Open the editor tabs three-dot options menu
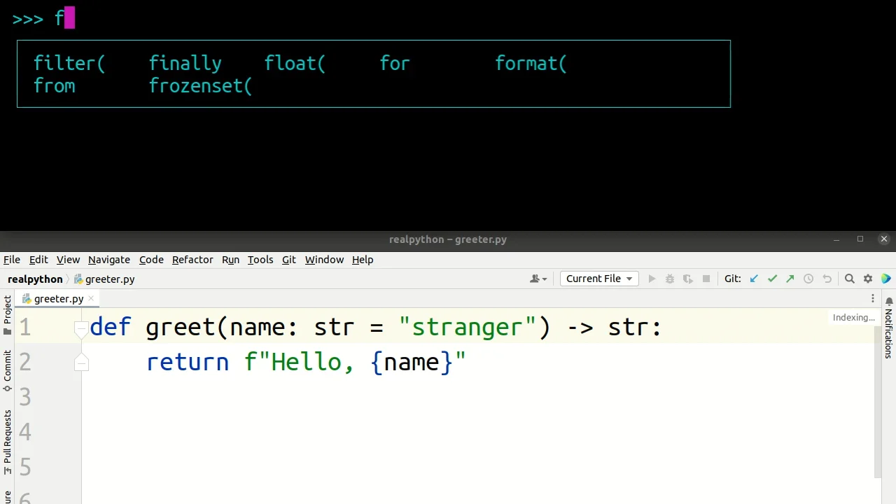 (x=873, y=299)
